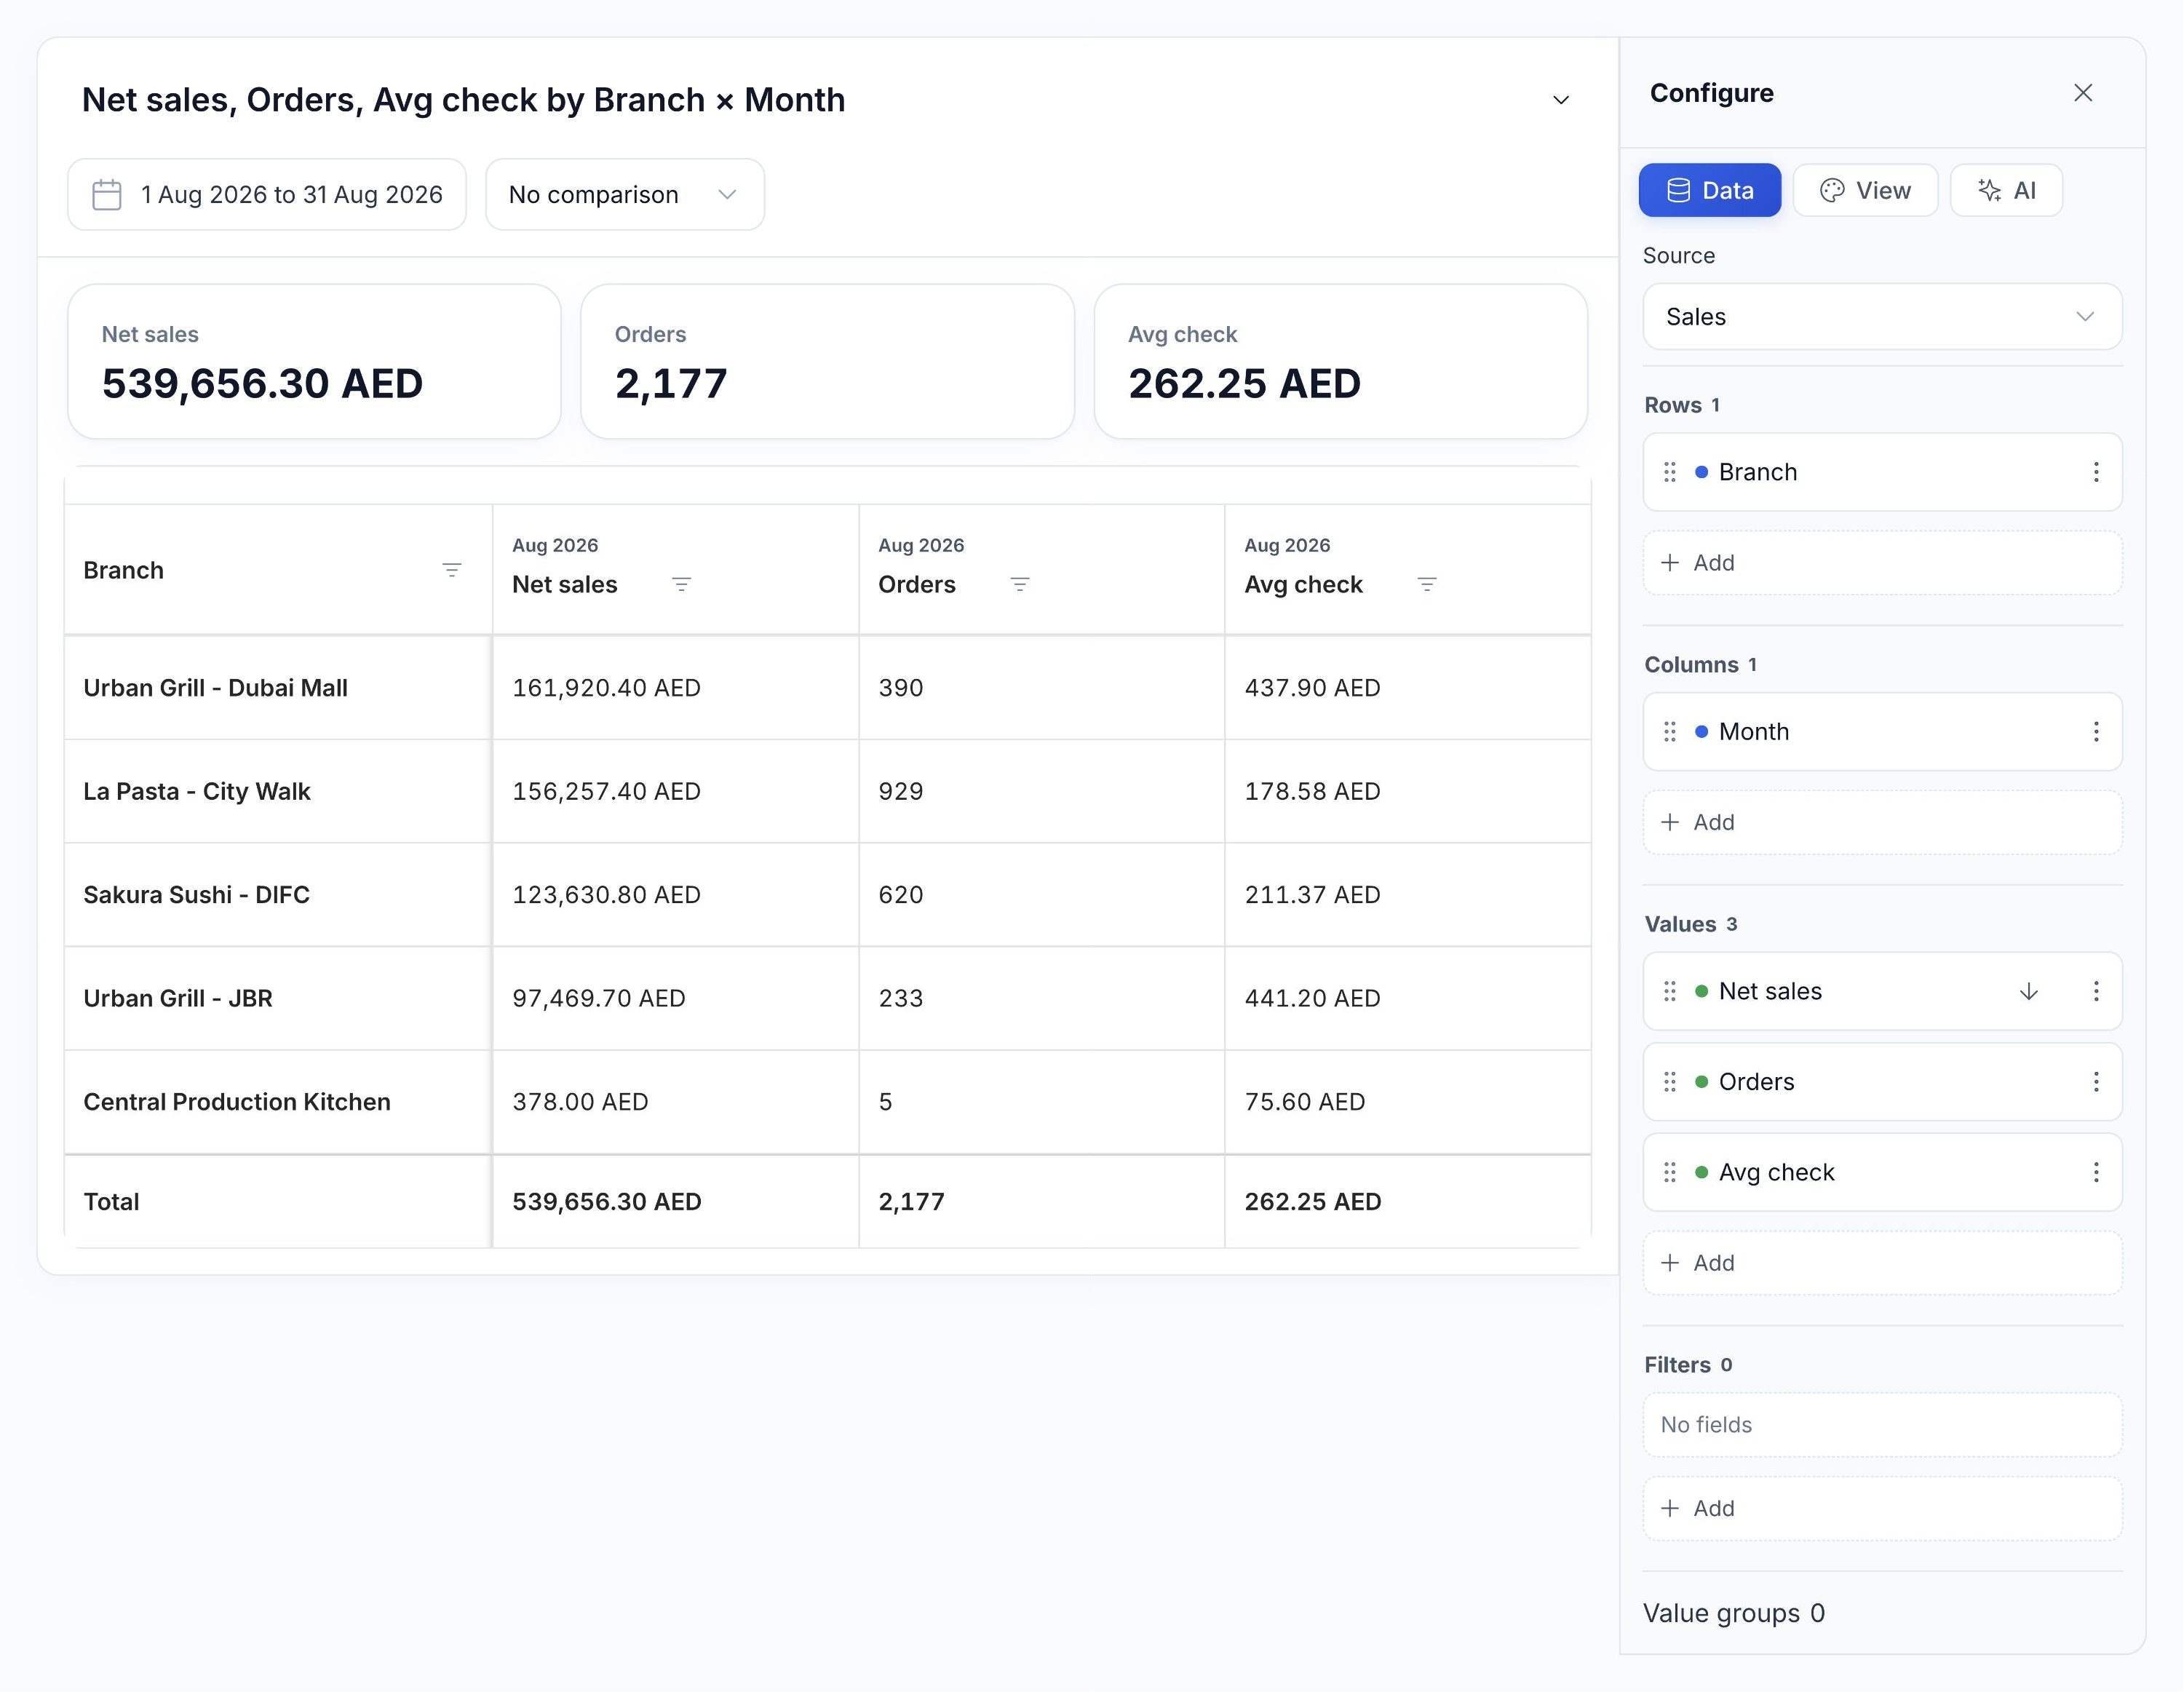2184x1692 pixels.
Task: Open the calendar icon in date range picker
Action: [107, 194]
